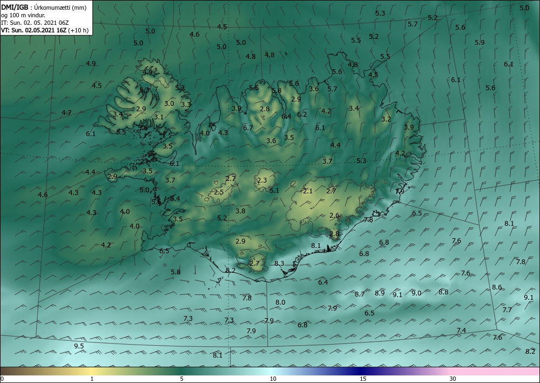Screen dimensions: 540x383
Task: Click the 7.7 value on the map
Action: pos(507,310)
